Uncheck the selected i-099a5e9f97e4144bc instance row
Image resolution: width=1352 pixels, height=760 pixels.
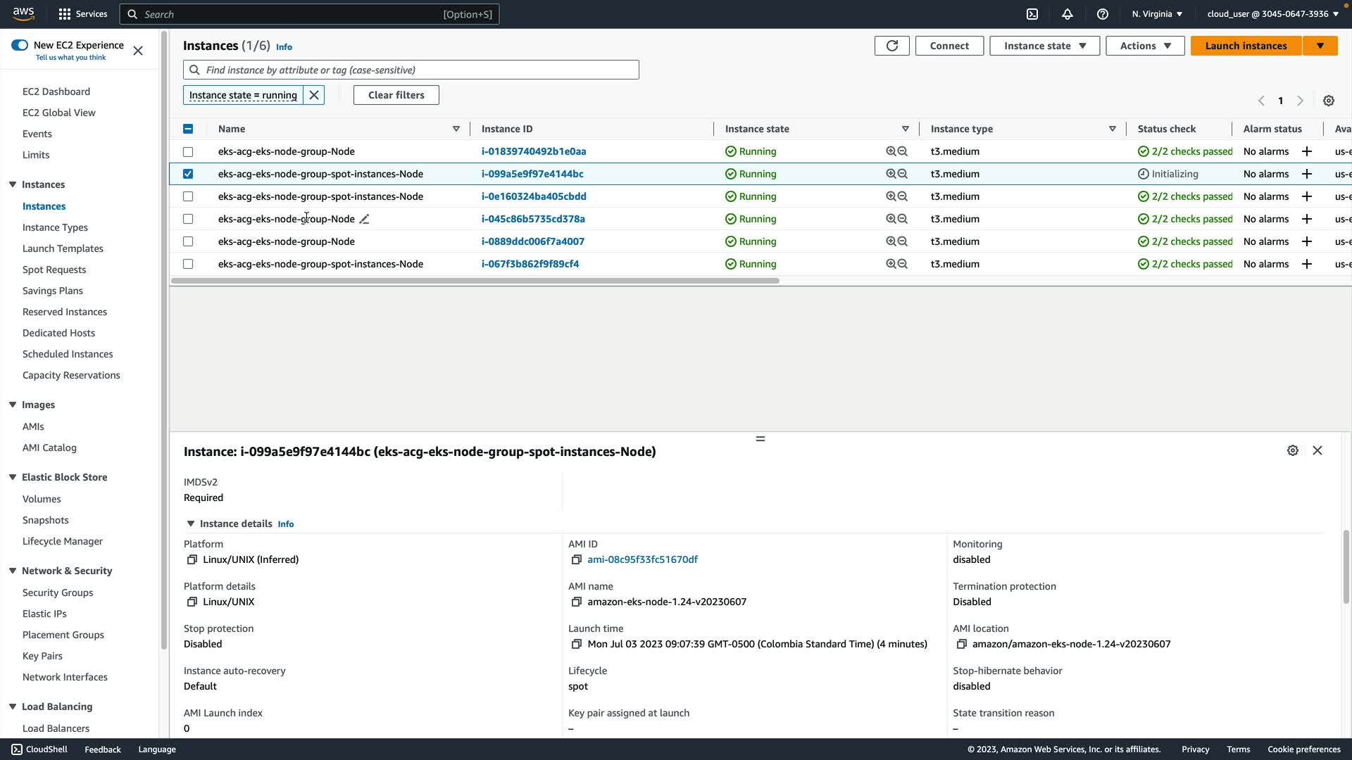coord(188,174)
